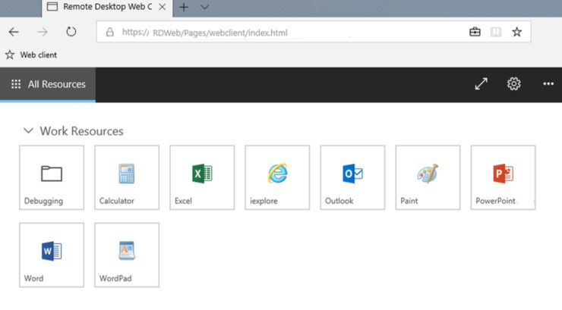Open the Settings gear
The image size is (562, 310).
point(514,84)
